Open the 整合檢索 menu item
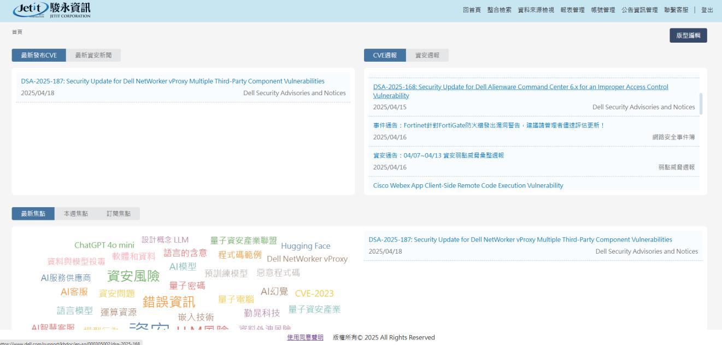 pos(499,10)
